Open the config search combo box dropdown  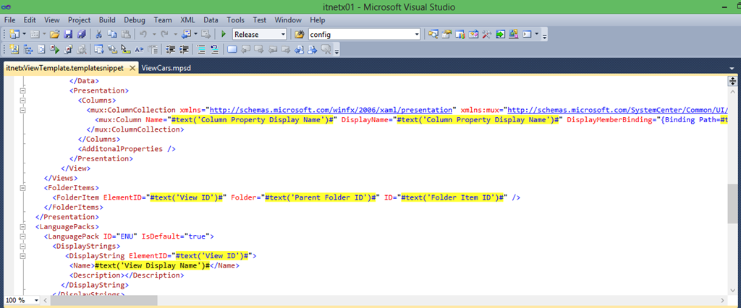(416, 34)
